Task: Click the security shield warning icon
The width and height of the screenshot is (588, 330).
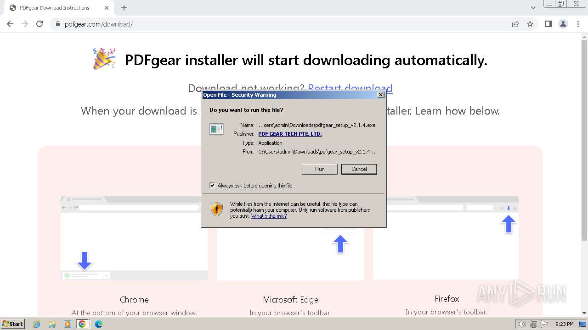Action: (217, 209)
